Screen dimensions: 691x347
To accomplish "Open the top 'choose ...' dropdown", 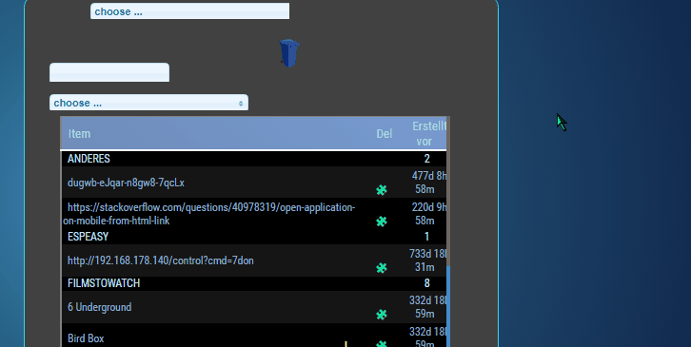I will coord(190,11).
